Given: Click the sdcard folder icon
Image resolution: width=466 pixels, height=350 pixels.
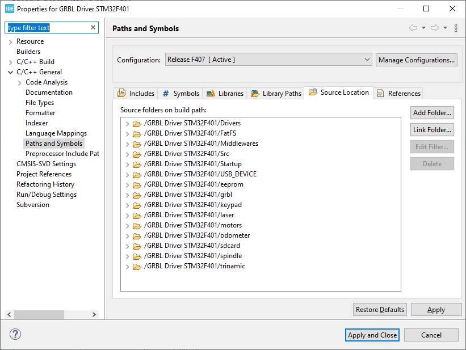Looking at the screenshot, I should click(x=137, y=246).
